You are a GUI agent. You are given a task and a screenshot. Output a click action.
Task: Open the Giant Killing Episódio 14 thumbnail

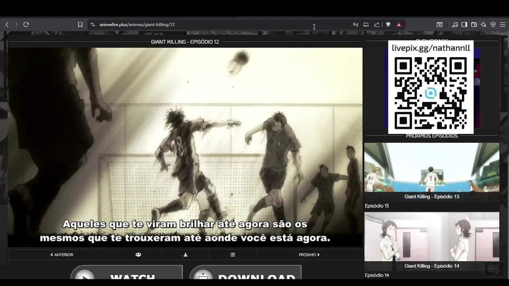pos(432,241)
